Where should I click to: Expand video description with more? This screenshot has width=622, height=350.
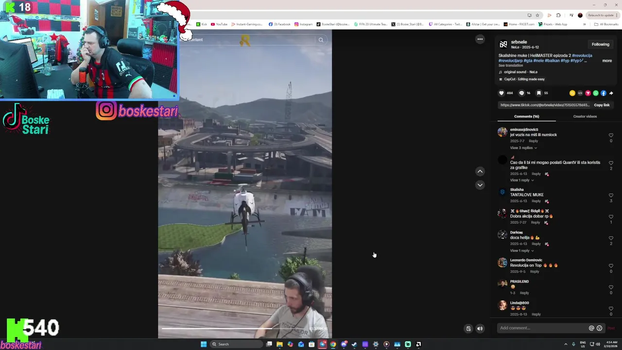point(607,61)
